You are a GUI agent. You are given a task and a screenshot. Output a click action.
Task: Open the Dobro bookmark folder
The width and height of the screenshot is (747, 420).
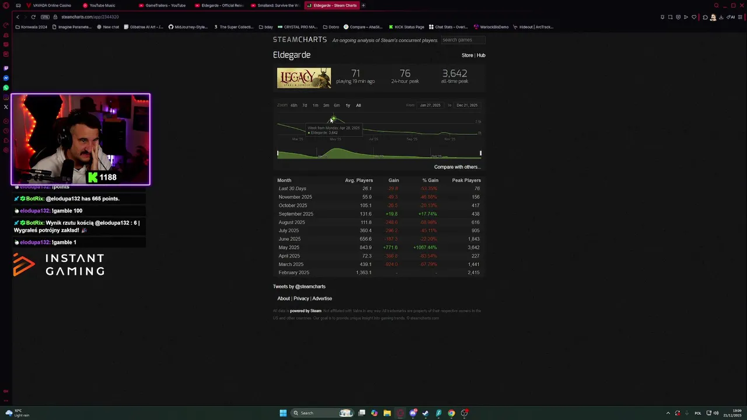pyautogui.click(x=330, y=27)
